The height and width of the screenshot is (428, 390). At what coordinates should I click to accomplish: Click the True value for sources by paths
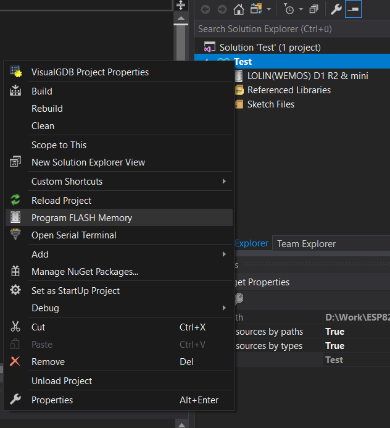[x=334, y=332]
